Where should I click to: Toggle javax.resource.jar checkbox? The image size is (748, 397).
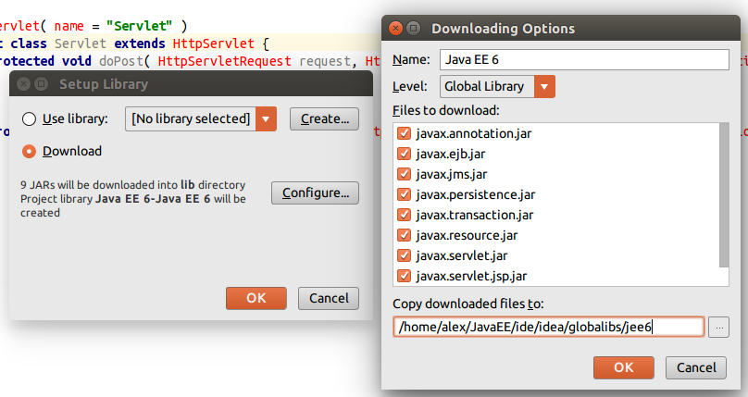(404, 235)
